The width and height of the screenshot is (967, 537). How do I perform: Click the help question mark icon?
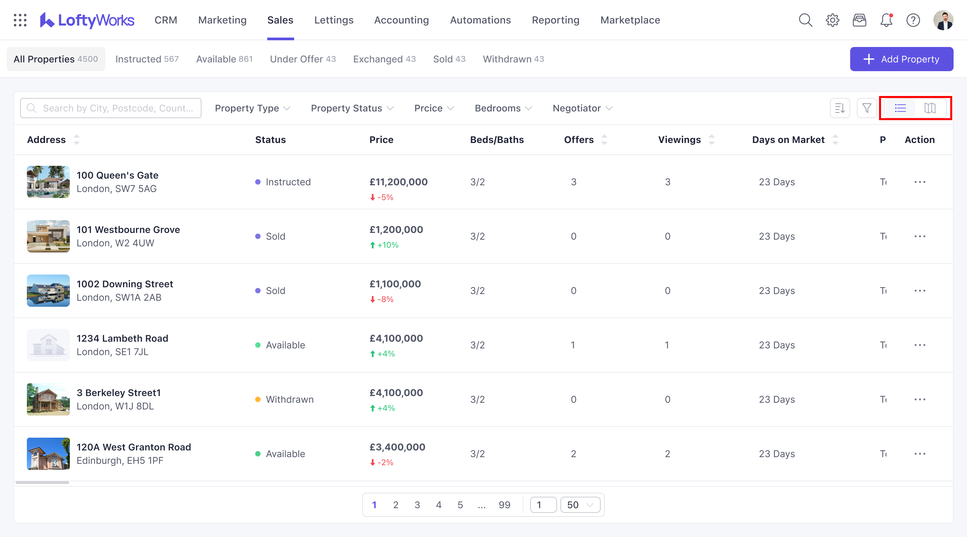click(x=913, y=20)
